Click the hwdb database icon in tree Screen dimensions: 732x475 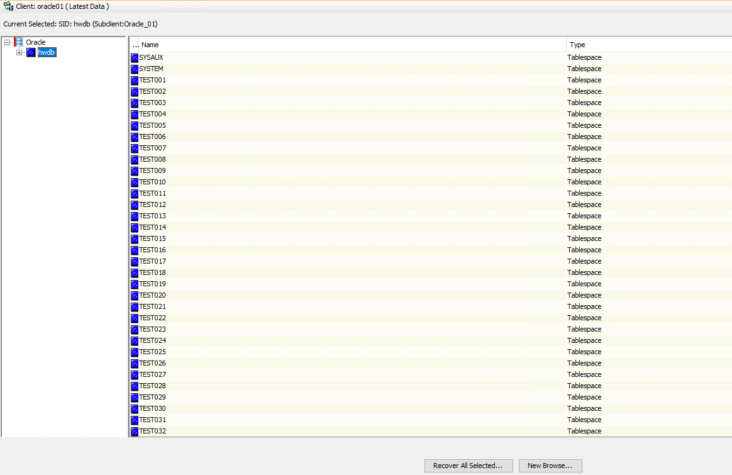(31, 53)
